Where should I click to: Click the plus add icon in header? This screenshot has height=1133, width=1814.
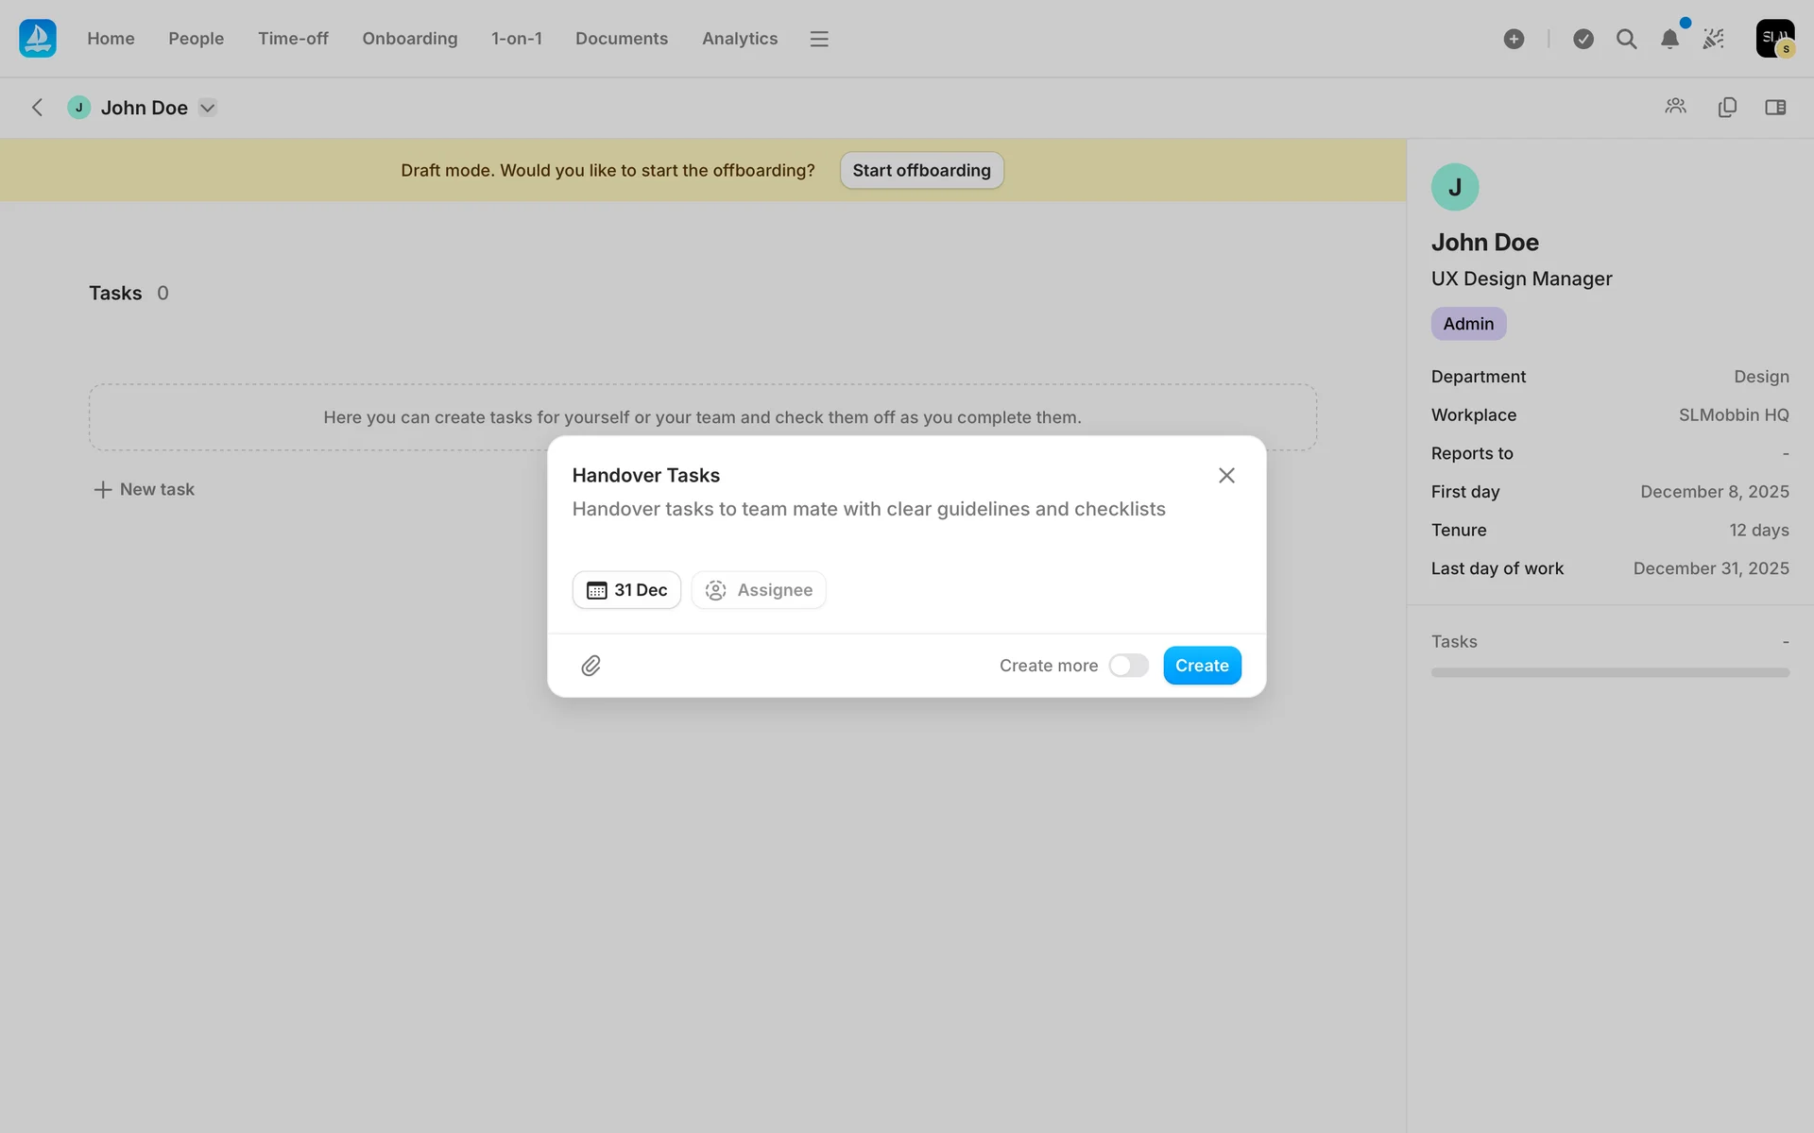1514,39
